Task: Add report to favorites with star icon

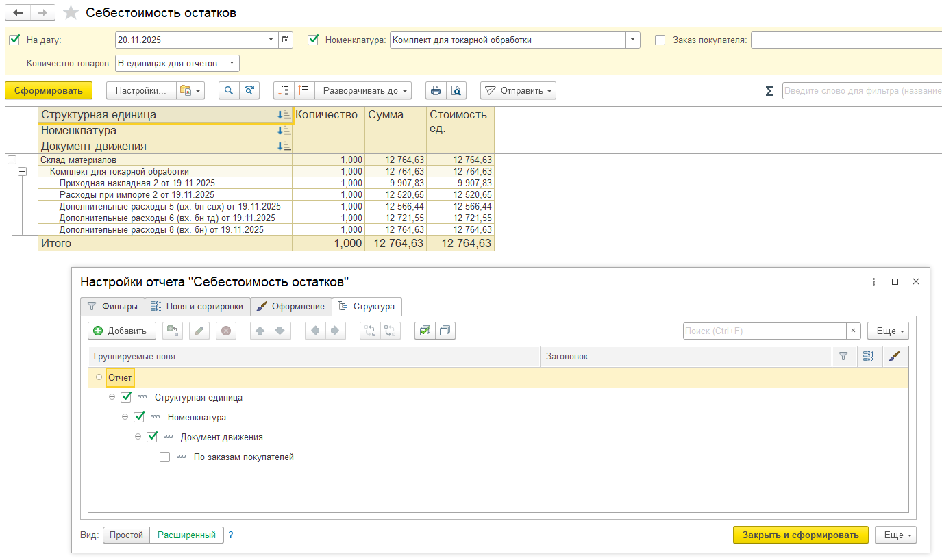Action: pos(70,13)
